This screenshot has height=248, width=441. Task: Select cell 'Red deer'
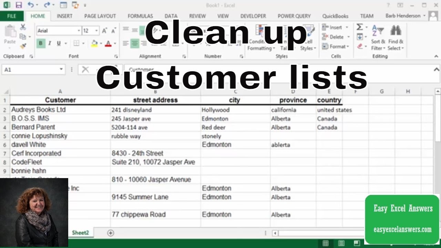[x=235, y=127]
